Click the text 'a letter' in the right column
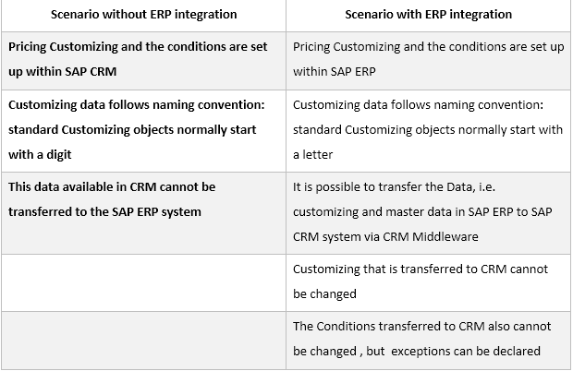 click(312, 155)
